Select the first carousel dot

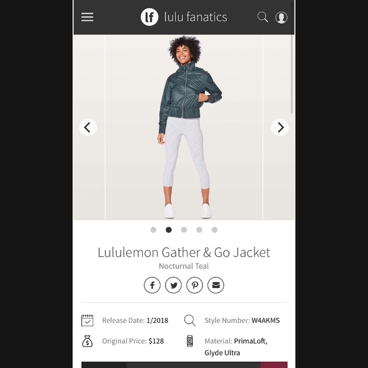(154, 230)
